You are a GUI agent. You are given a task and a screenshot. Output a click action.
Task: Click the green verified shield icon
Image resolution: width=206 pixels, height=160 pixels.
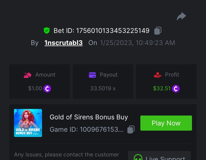[x=47, y=30]
